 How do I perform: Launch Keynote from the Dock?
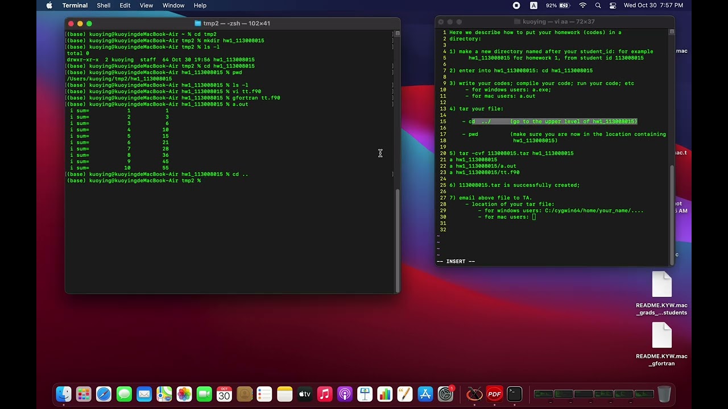coord(365,394)
